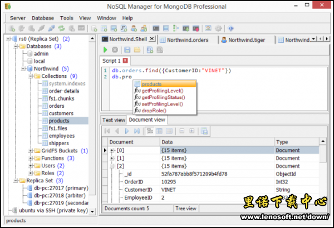Open the Help menu
Viewport: 334px width, 228px height.
(x=127, y=18)
